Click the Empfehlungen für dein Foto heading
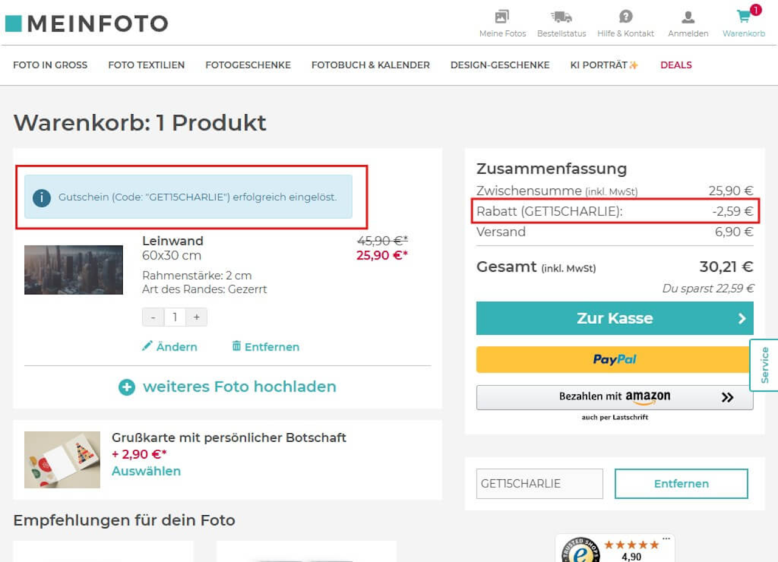Screen dimensions: 778x562 (124, 521)
